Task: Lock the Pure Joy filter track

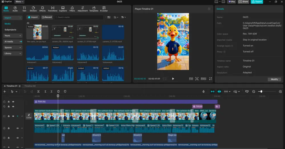Action: 9,102
